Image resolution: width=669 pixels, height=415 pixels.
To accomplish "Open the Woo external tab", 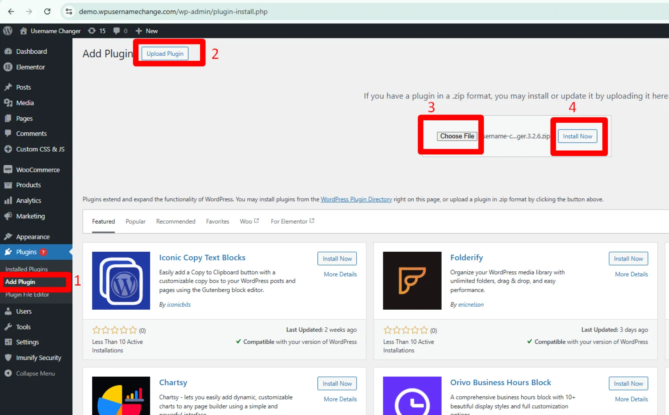I will [249, 221].
